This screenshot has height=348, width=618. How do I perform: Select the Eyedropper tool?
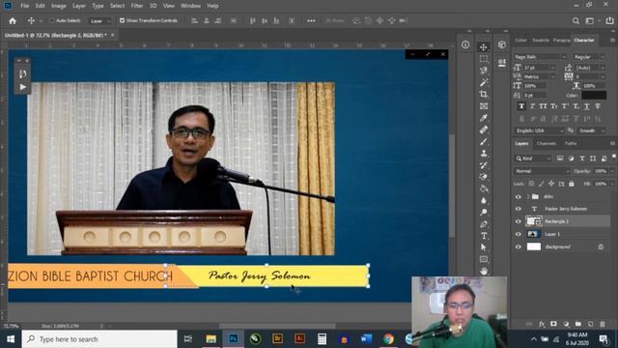click(x=484, y=118)
